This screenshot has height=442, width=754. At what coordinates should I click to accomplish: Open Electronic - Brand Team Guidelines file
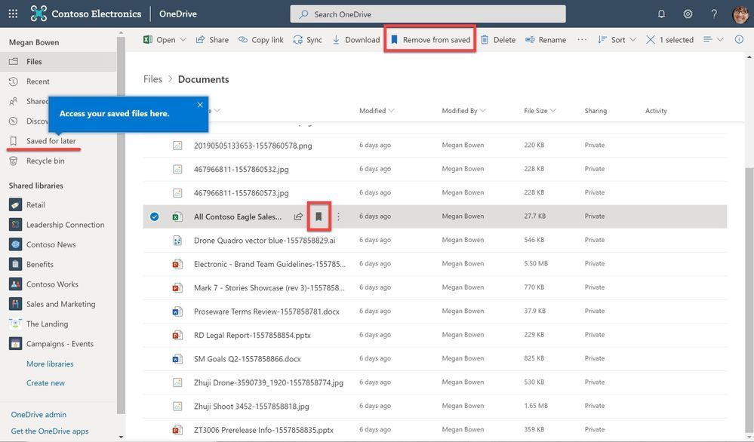click(269, 264)
